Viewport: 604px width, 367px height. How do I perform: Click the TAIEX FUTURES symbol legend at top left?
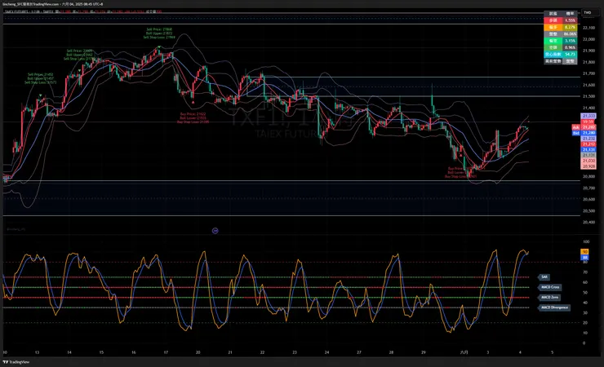[x=29, y=12]
